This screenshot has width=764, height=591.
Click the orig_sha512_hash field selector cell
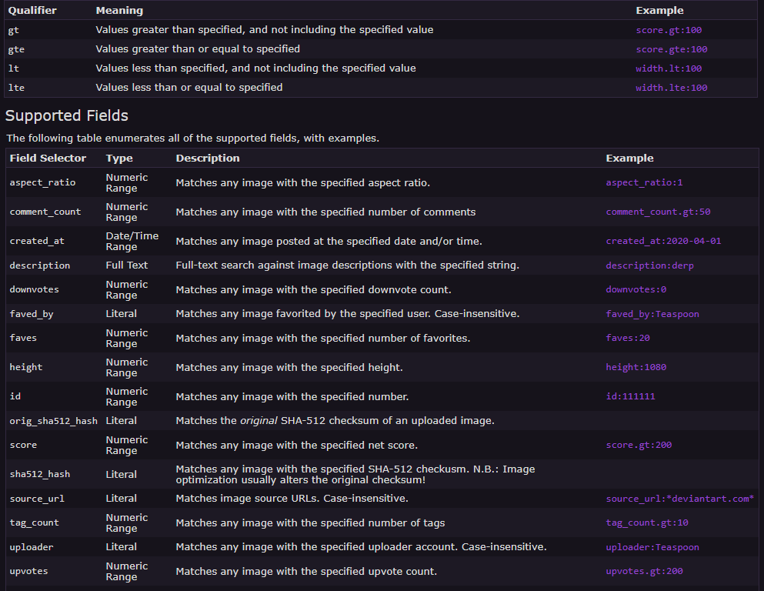point(52,421)
